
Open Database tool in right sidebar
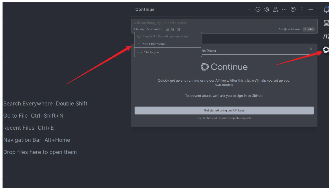coord(326,23)
